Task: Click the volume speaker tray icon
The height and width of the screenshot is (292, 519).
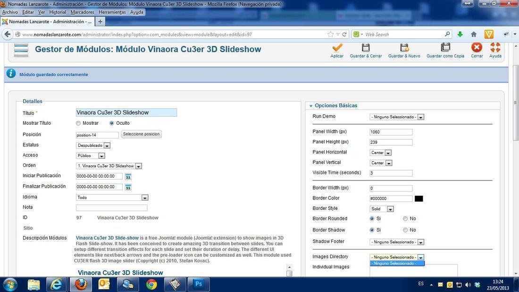Action: click(468, 284)
